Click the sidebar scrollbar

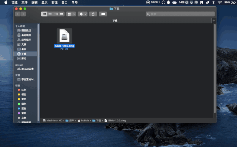coord(38,72)
